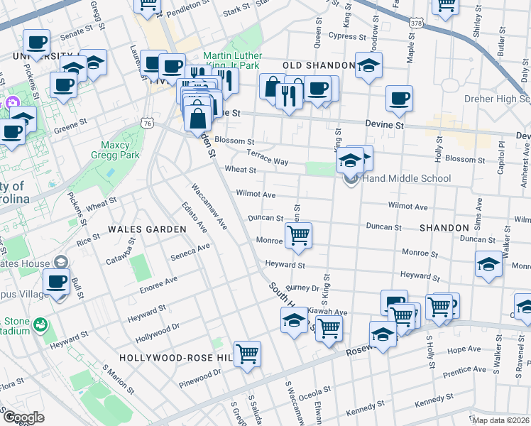The image size is (531, 426).
Task: Click the Hand Middle School label
Action: pyautogui.click(x=406, y=178)
